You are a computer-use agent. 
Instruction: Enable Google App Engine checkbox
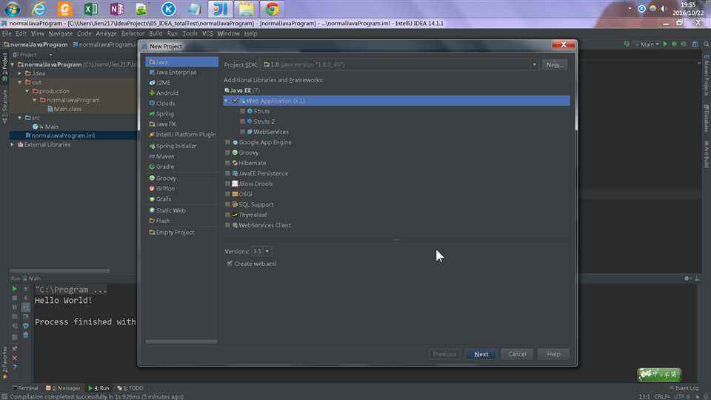click(227, 142)
